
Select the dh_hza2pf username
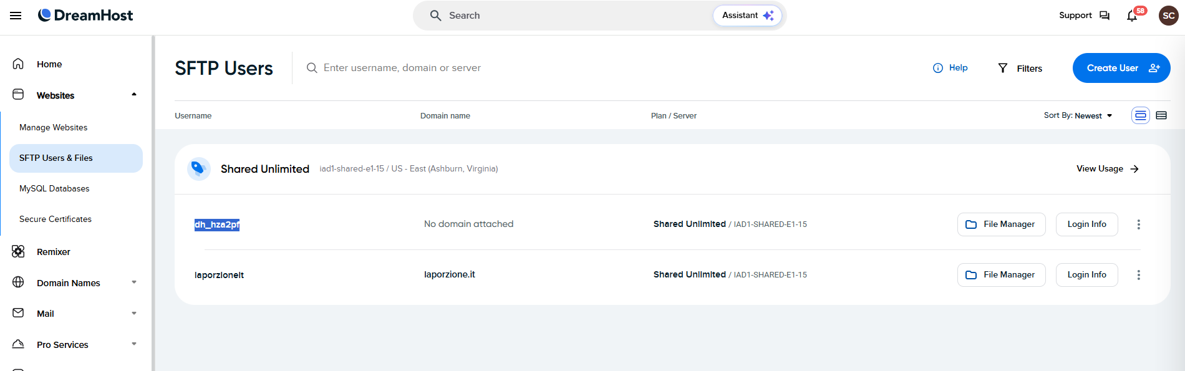click(217, 224)
